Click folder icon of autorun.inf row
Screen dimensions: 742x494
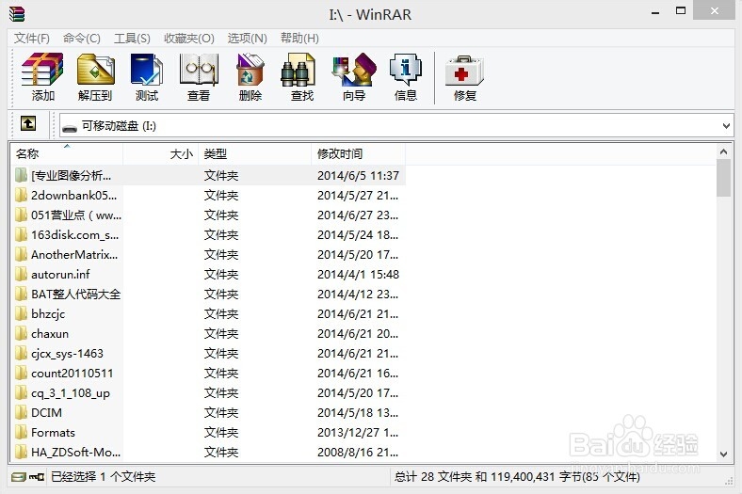click(x=21, y=274)
